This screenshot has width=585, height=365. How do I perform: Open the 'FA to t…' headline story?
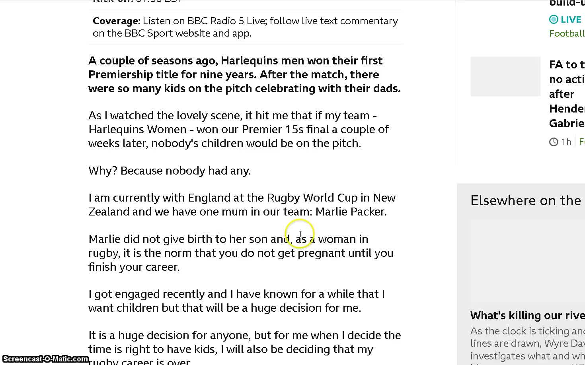(567, 94)
